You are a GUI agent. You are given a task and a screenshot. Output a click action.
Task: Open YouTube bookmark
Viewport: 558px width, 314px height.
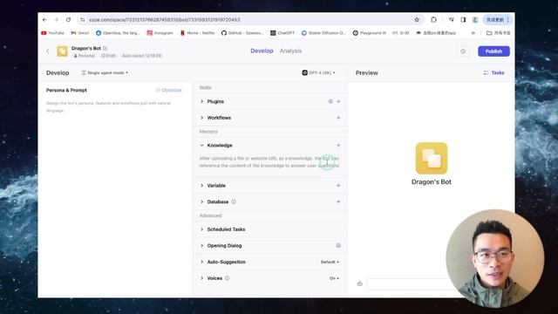52,33
